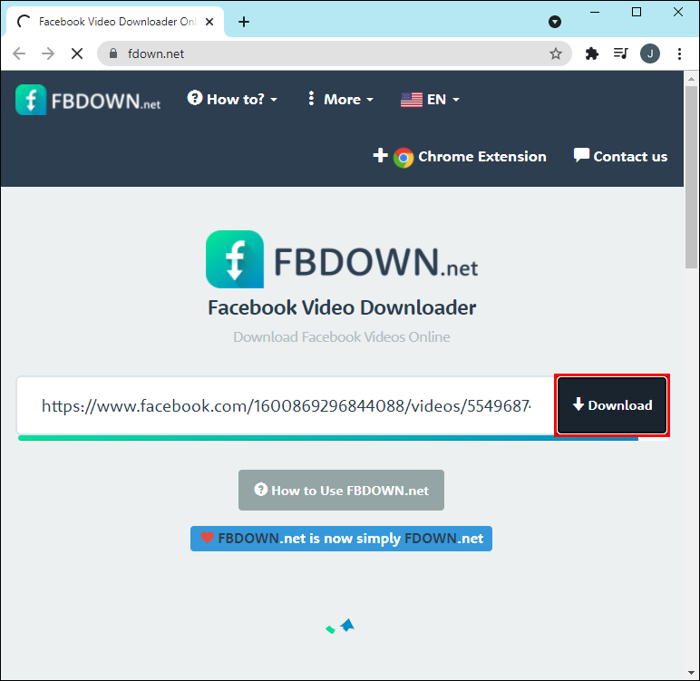View site info via padlock icon
Image resolution: width=700 pixels, height=681 pixels.
coord(113,54)
